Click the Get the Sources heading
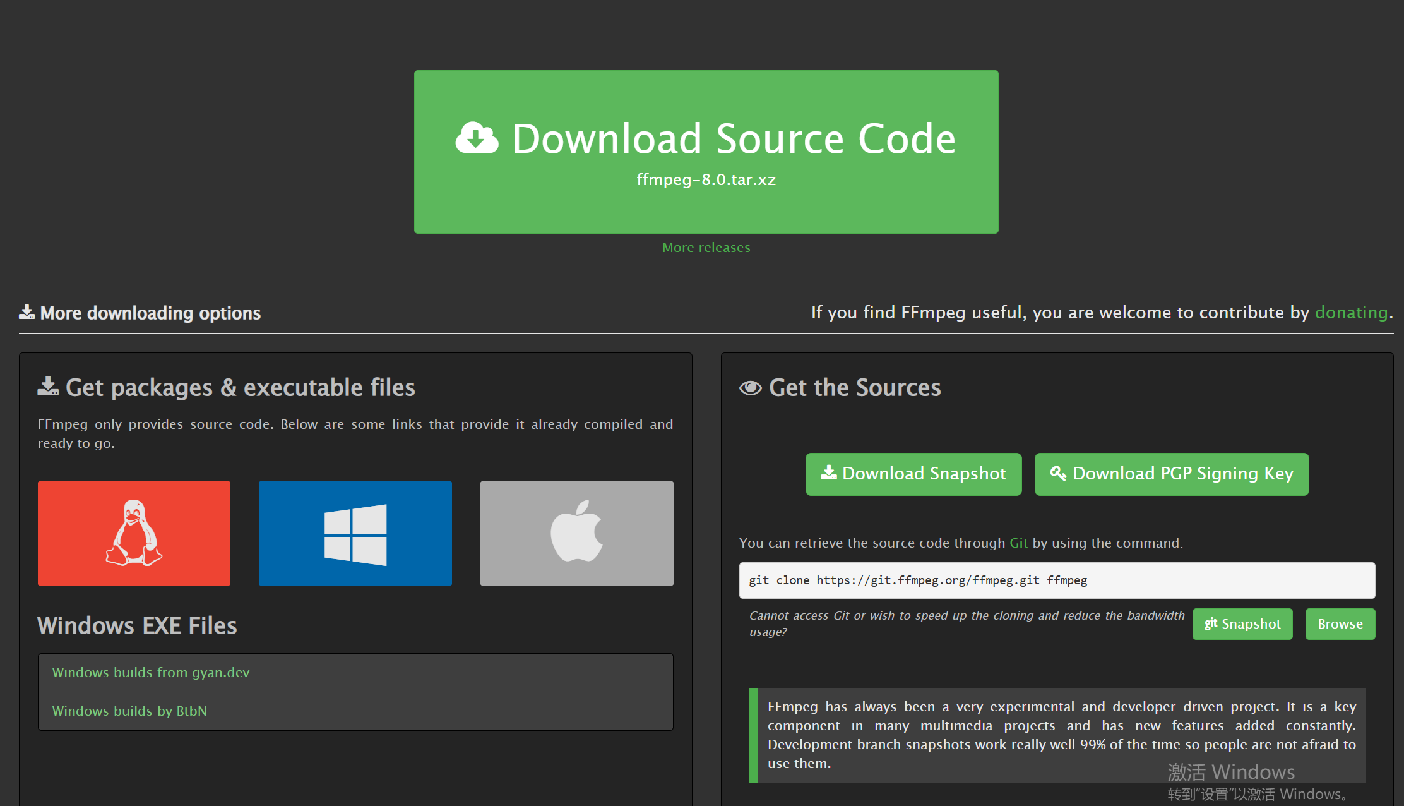1404x806 pixels. [840, 387]
